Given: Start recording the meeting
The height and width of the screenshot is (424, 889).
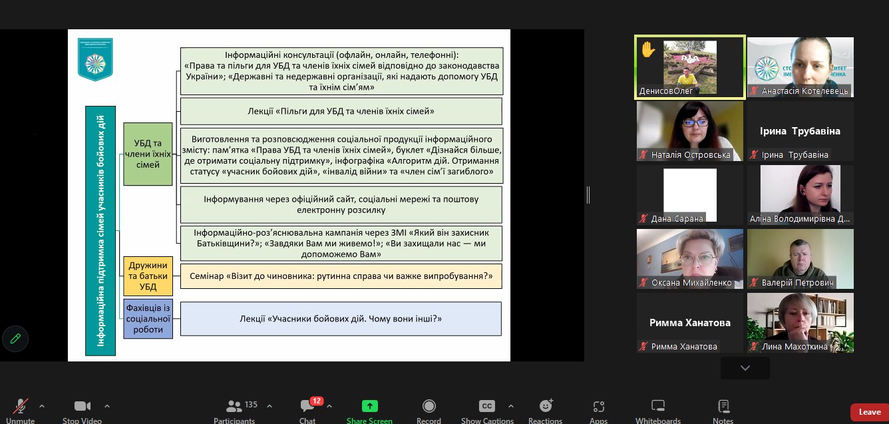Looking at the screenshot, I should tap(429, 407).
